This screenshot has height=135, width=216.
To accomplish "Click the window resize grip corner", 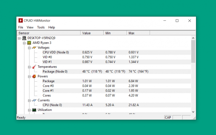I will coord(194,118).
